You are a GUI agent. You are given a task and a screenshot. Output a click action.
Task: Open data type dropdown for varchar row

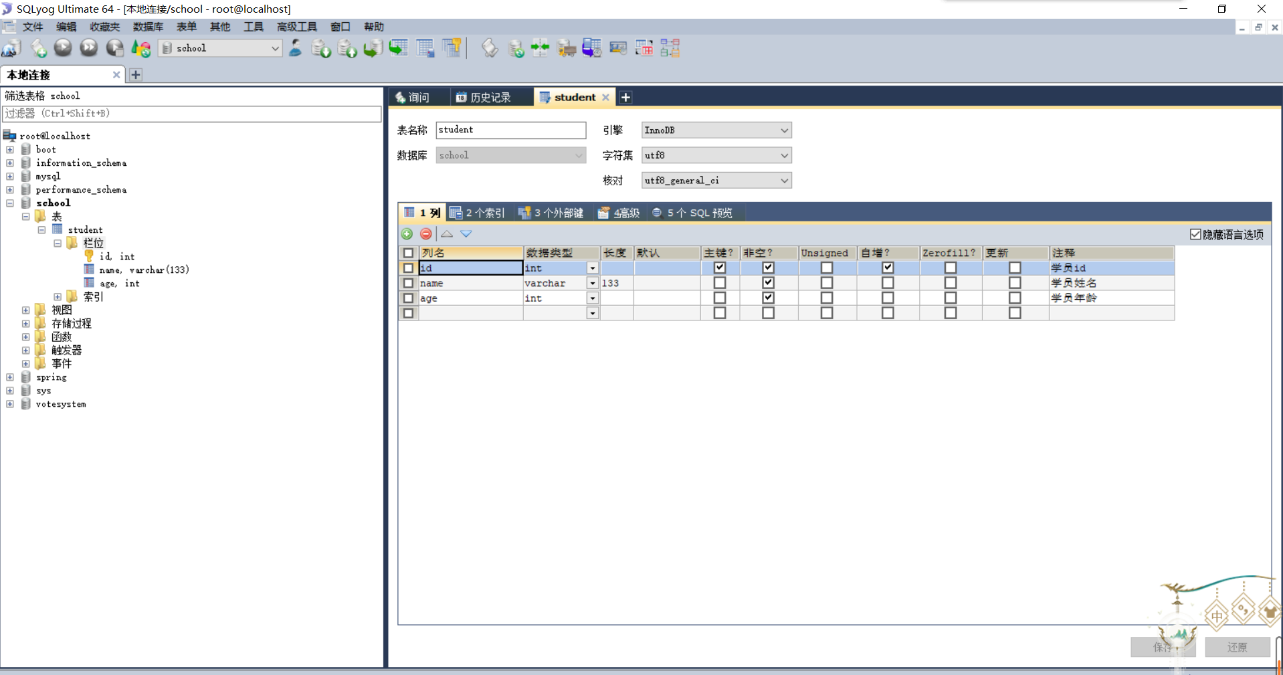tap(593, 283)
